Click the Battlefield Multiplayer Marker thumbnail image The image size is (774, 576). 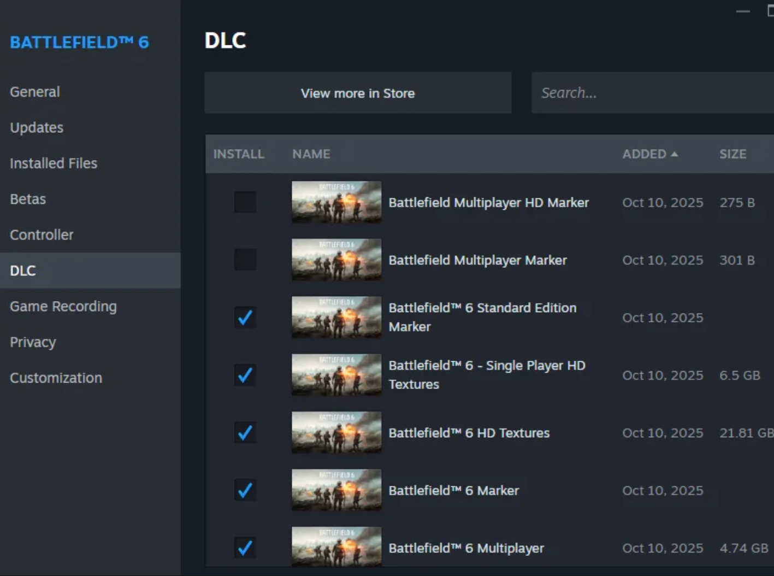pos(336,260)
